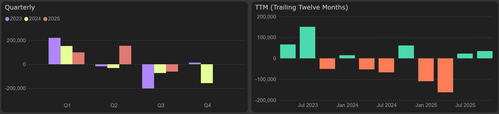Select the red 2025 bar in Q3
This screenshot has width=499, height=114.
172,68
